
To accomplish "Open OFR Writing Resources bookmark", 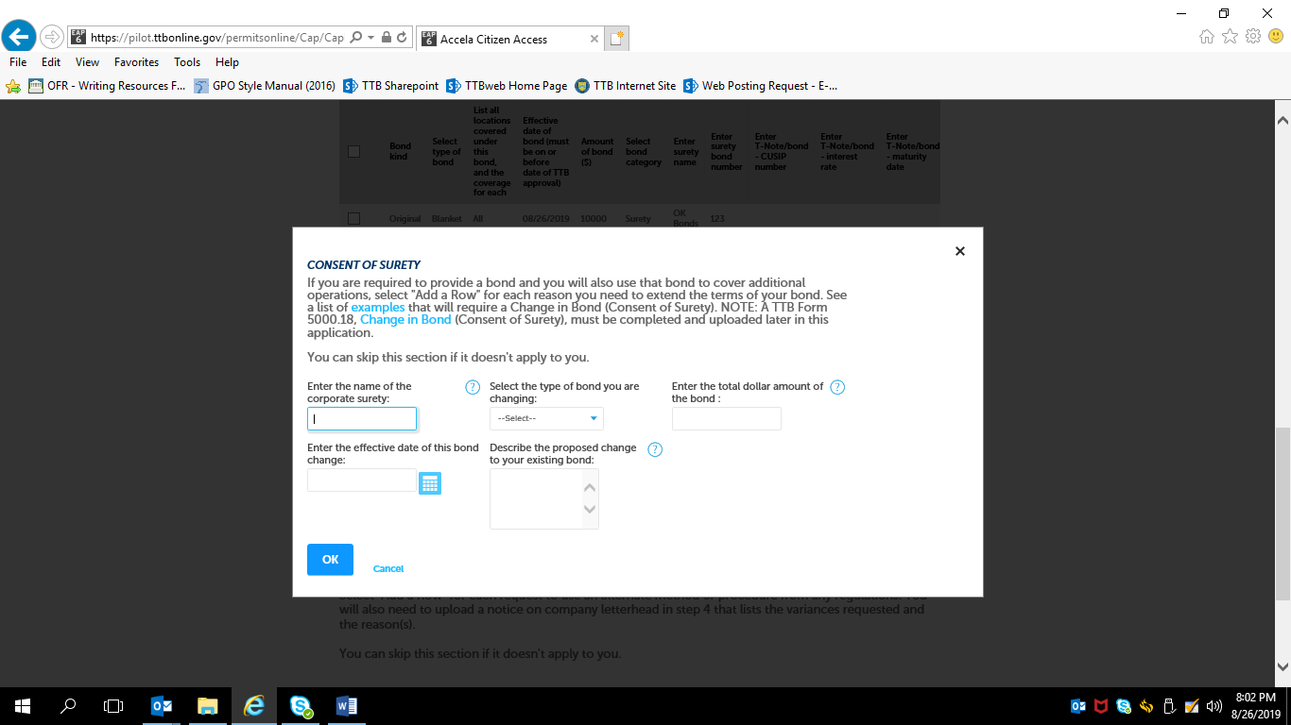I will [107, 86].
